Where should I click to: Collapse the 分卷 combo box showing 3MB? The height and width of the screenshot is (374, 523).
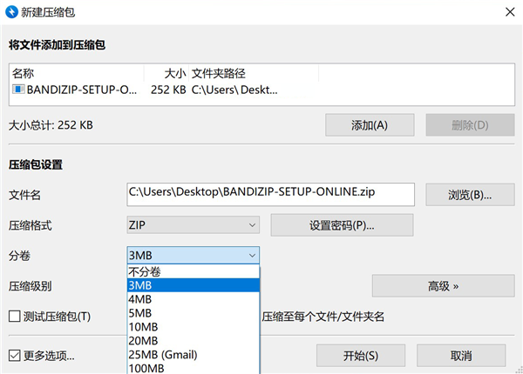pos(193,255)
